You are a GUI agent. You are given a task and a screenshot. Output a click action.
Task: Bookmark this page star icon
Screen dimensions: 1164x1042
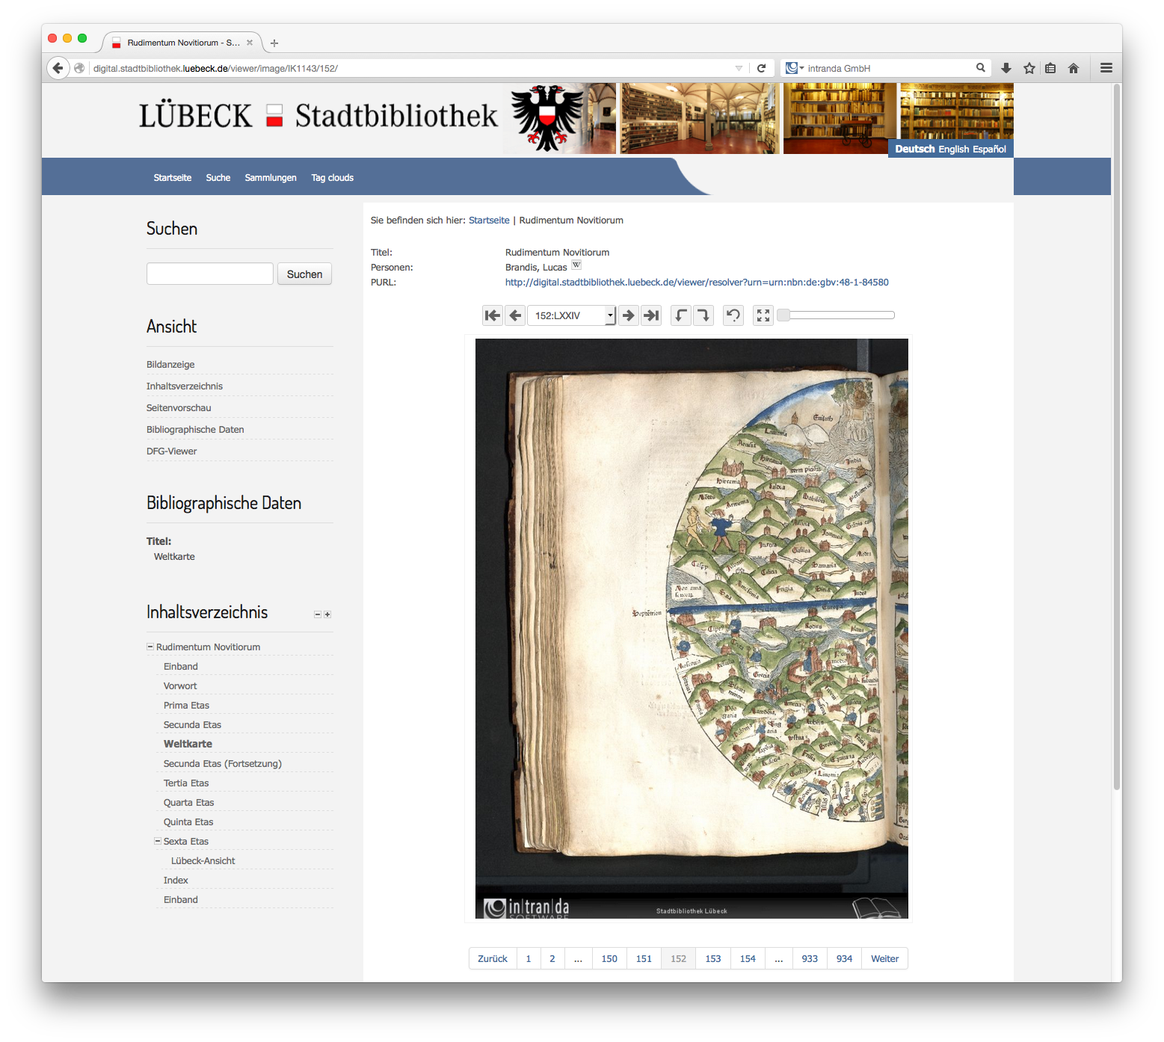[x=1029, y=68]
